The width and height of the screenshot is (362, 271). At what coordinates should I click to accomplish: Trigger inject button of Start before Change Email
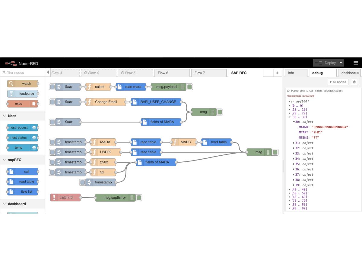52,102
